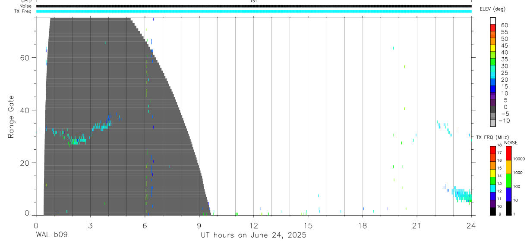
Task: Click the red swatch in NOISE colorbar
Action: click(x=508, y=153)
